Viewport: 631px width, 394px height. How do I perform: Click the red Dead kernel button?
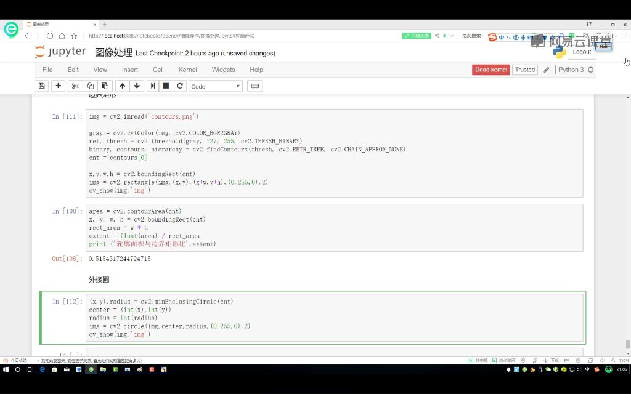(491, 70)
